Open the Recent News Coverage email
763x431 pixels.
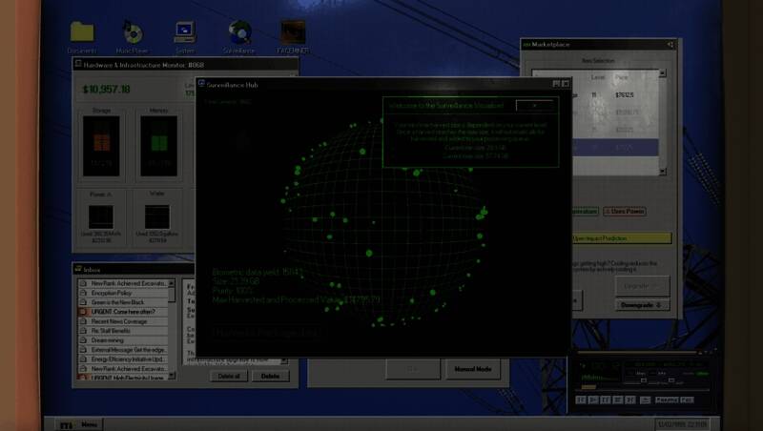[x=123, y=321]
